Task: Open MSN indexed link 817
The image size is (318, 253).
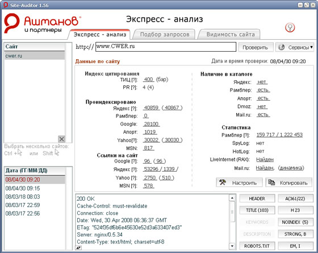Action: [x=148, y=148]
